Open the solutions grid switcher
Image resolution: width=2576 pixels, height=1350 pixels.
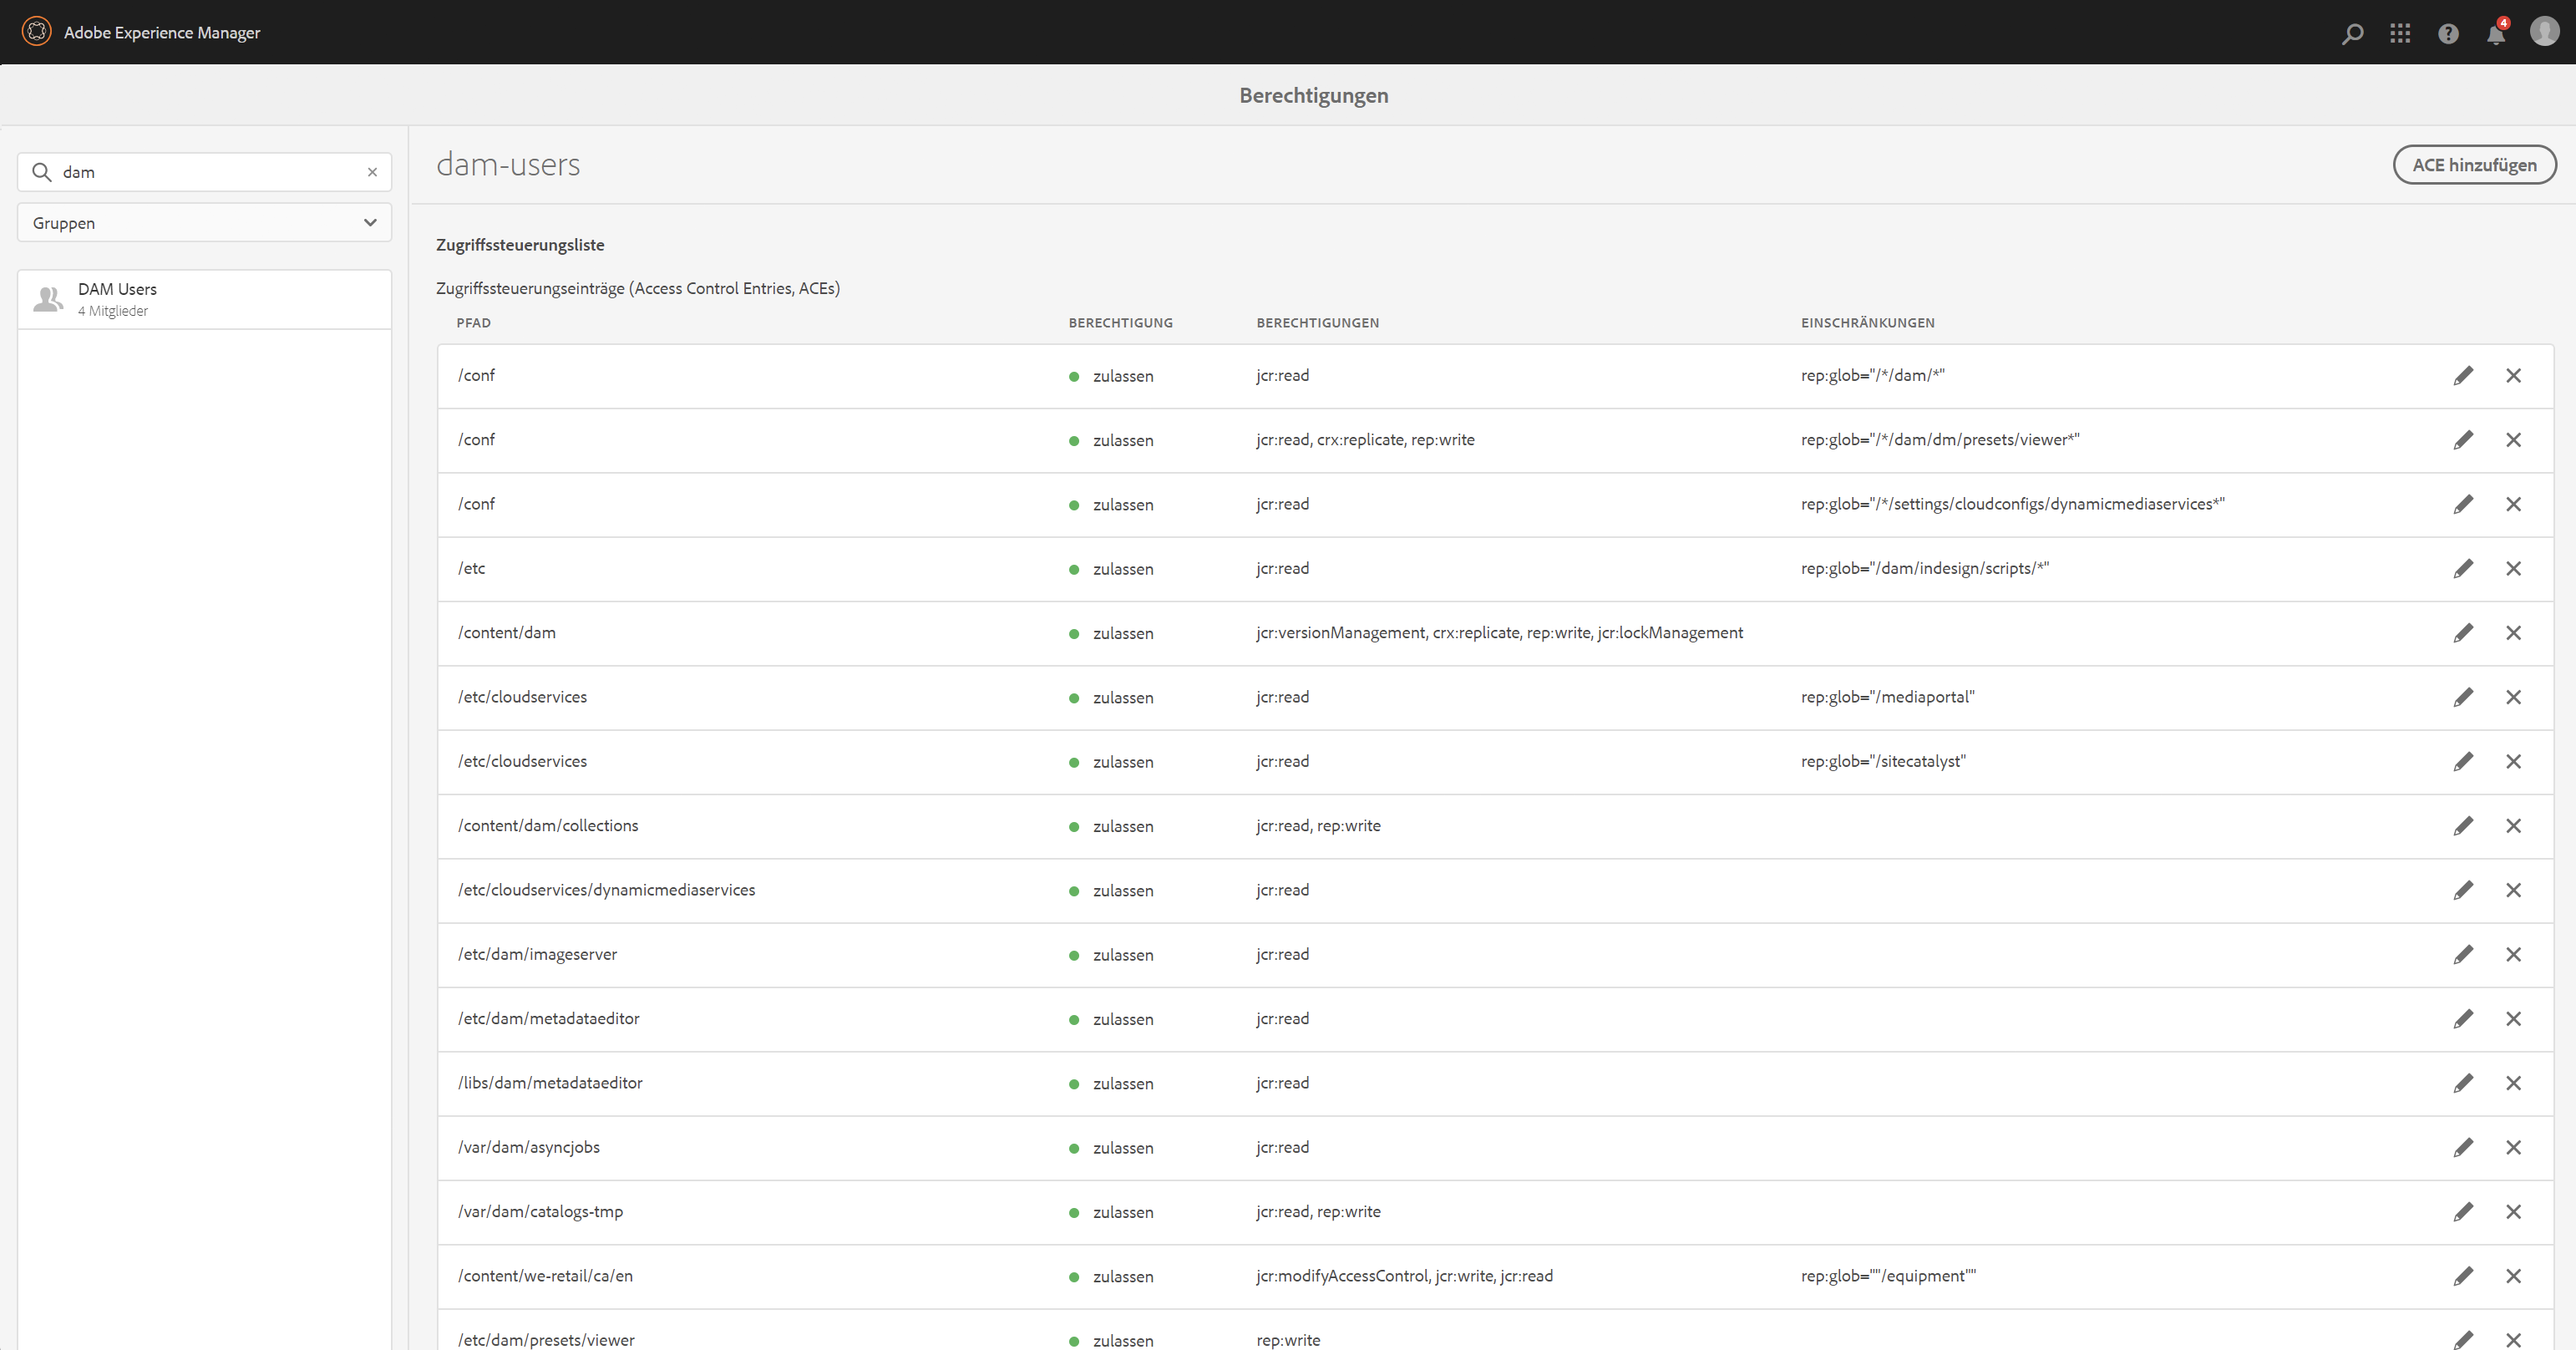[2400, 33]
